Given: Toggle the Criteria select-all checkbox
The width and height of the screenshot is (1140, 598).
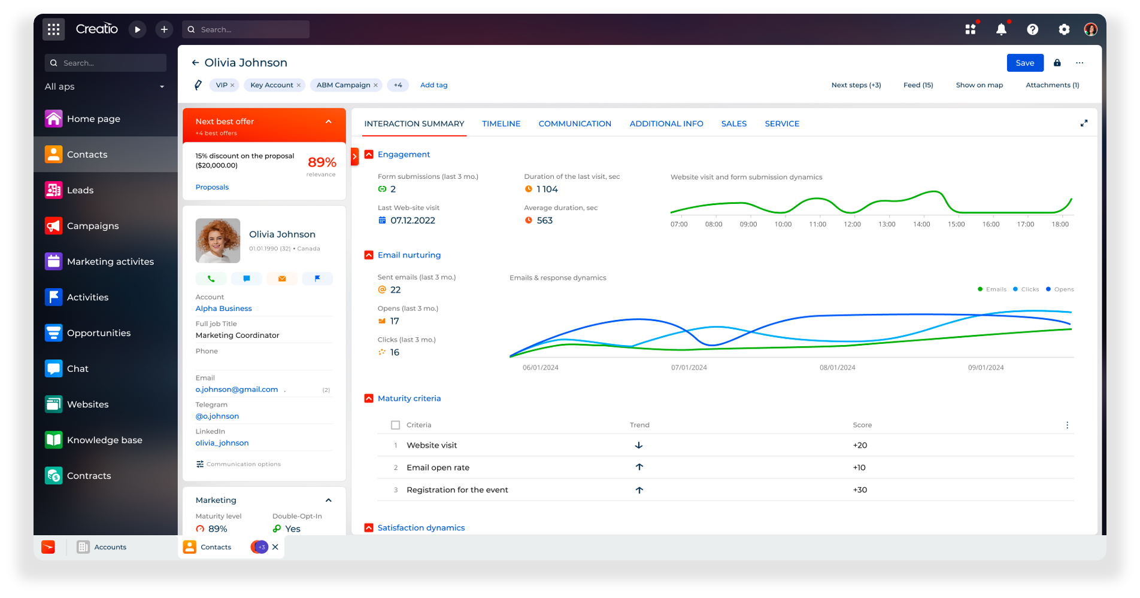Looking at the screenshot, I should click(x=395, y=425).
